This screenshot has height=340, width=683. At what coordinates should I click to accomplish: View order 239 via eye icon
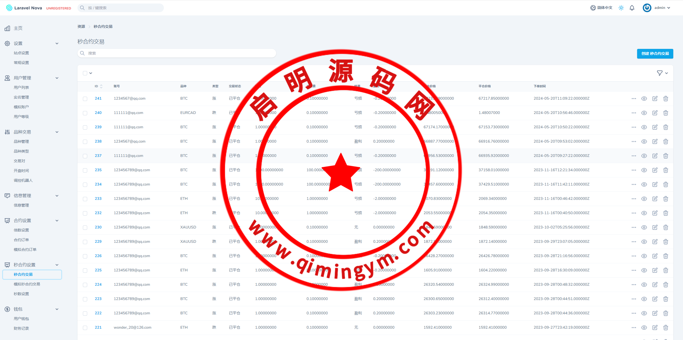pyautogui.click(x=644, y=127)
